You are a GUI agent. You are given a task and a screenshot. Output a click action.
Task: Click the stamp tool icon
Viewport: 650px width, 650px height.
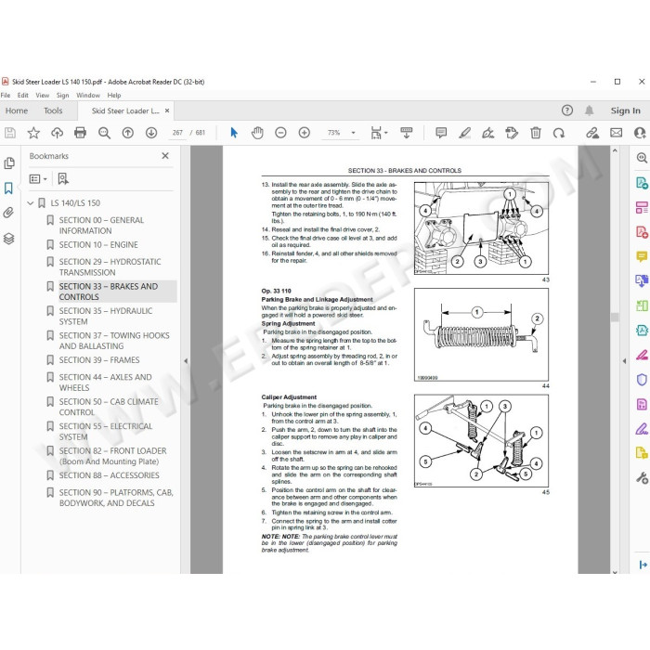point(512,133)
